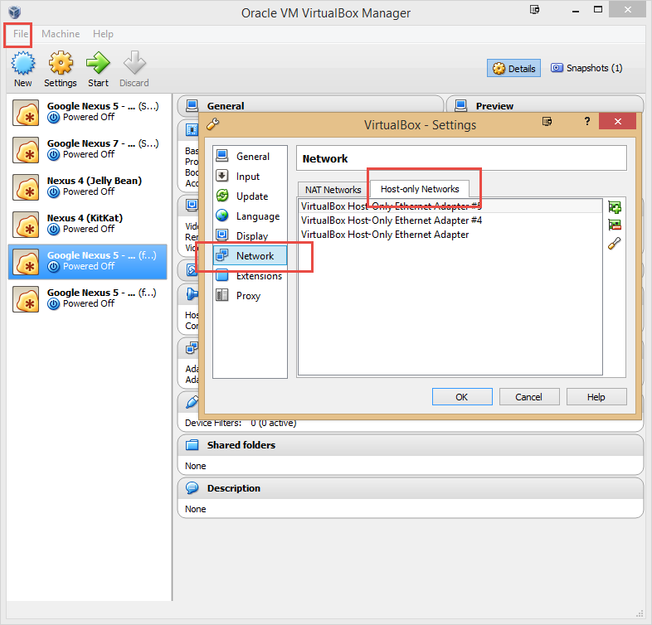Click the green Start arrow icon
This screenshot has width=652, height=625.
tap(98, 63)
